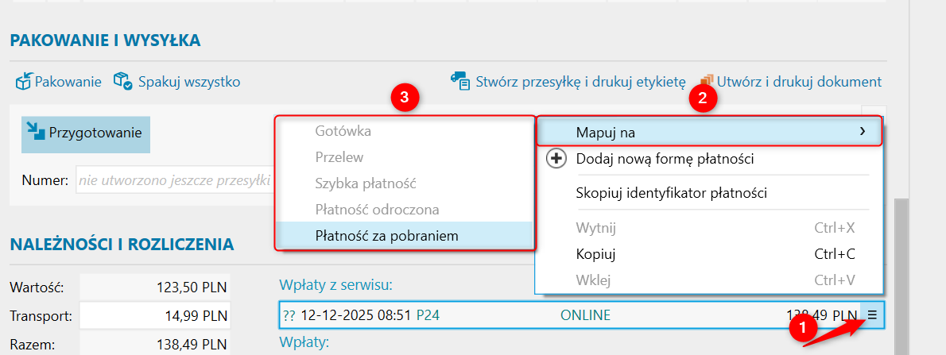Click the arrow icon beside Przygotowanie

35,131
